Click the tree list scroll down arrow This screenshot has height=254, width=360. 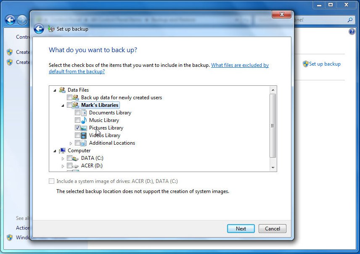pyautogui.click(x=273, y=168)
